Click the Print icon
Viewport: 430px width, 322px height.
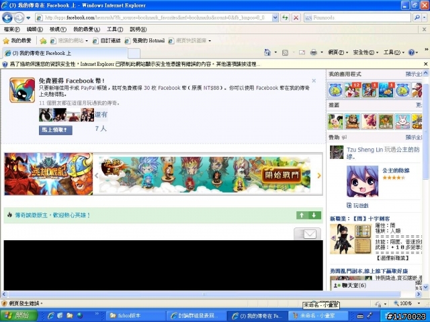click(x=314, y=52)
